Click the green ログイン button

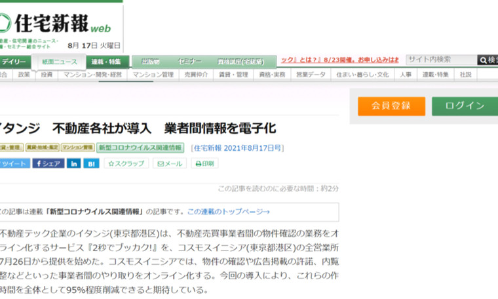pos(465,106)
